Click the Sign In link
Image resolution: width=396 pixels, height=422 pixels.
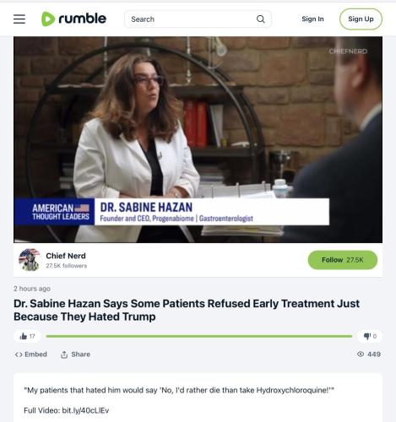312,19
